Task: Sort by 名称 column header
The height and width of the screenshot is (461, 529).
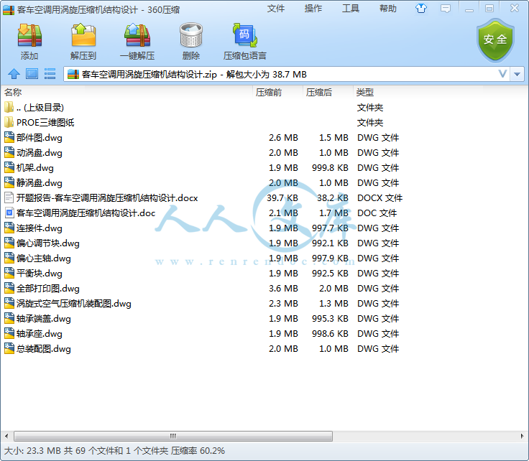Action: point(126,92)
